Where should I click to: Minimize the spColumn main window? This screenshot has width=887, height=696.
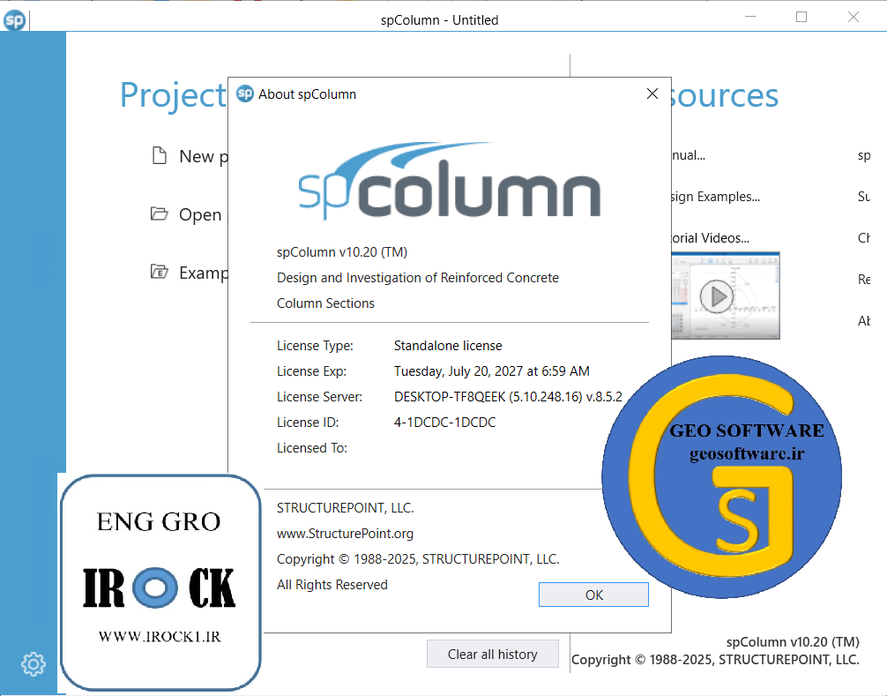click(x=749, y=17)
